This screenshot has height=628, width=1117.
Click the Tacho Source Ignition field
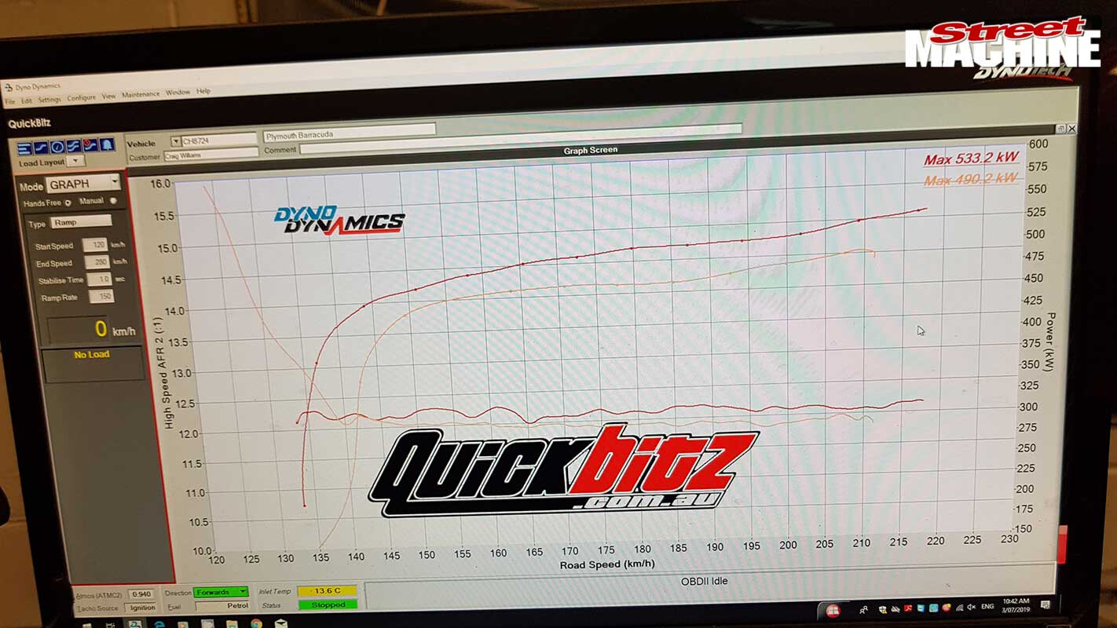coord(140,608)
